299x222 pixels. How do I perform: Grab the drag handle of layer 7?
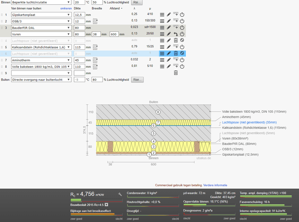(x=2, y=60)
